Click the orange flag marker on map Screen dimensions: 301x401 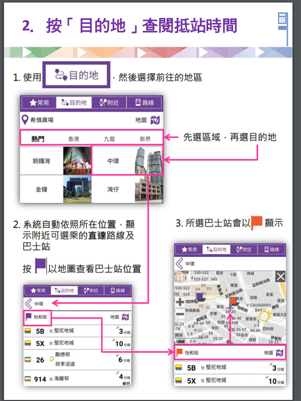click(x=234, y=300)
